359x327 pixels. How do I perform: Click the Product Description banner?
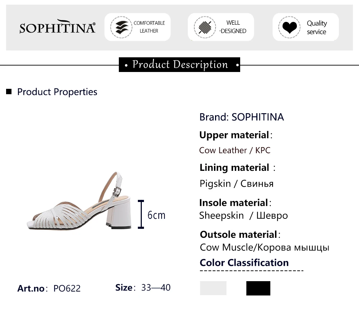pos(179,65)
